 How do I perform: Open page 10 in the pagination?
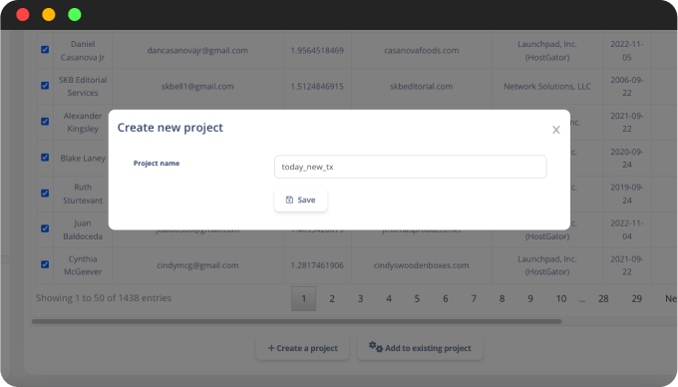point(561,299)
